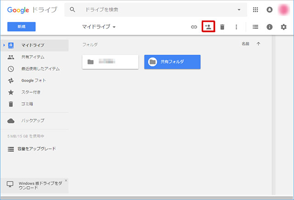Show the details info panel
This screenshot has width=294, height=200.
tap(270, 27)
